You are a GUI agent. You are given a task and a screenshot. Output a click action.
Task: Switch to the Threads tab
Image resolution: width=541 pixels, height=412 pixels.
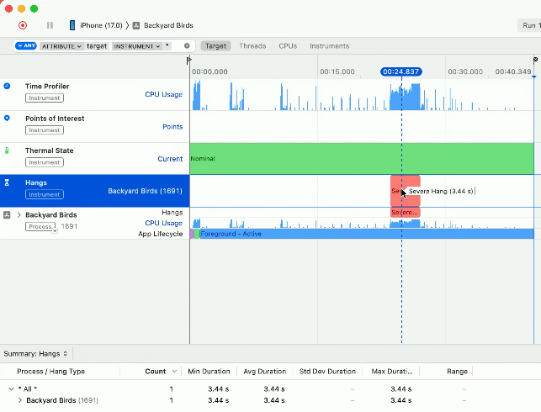252,46
